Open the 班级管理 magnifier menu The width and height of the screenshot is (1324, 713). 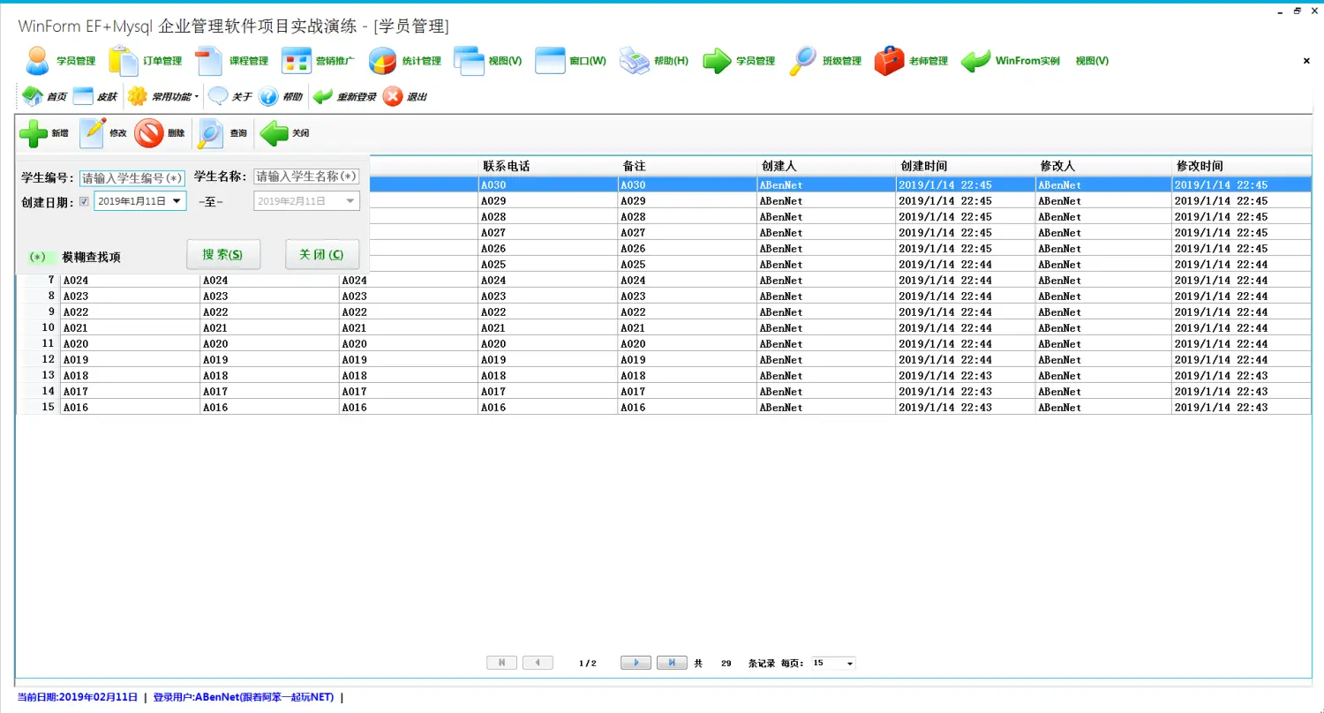coord(825,61)
